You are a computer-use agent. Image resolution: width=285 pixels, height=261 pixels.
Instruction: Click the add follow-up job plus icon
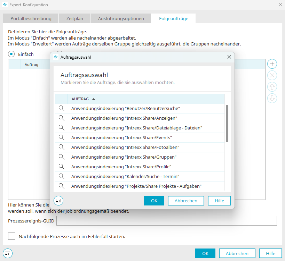pyautogui.click(x=272, y=64)
